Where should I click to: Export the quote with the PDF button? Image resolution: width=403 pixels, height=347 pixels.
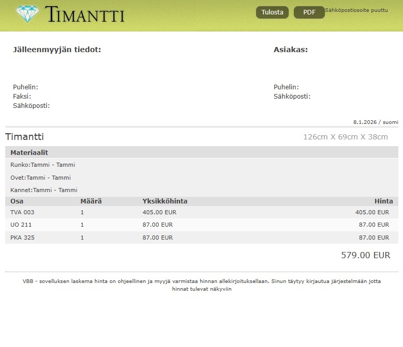[309, 12]
